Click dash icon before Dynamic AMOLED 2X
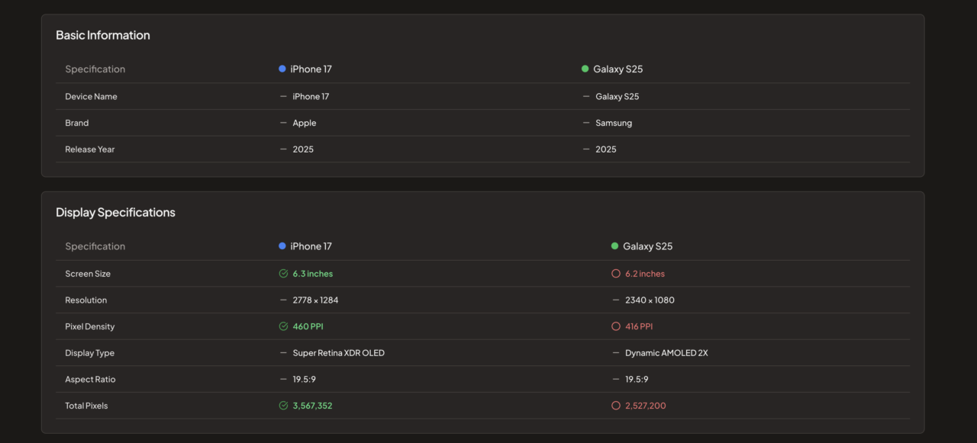The width and height of the screenshot is (977, 443). [x=615, y=353]
